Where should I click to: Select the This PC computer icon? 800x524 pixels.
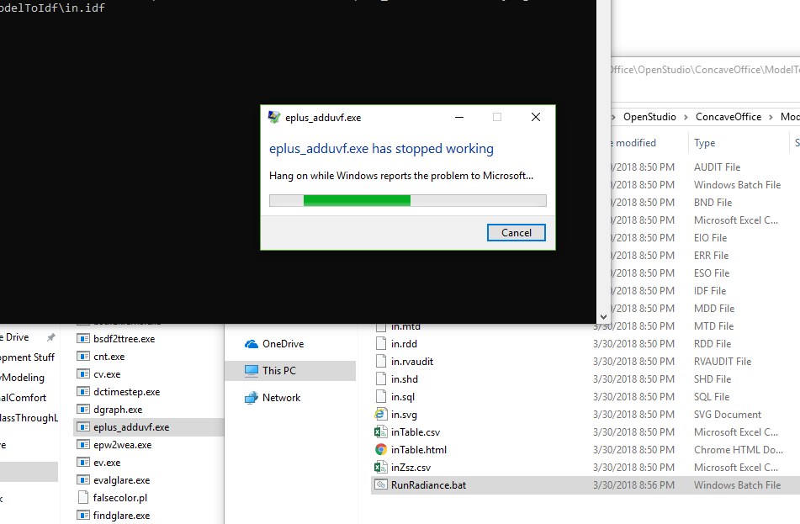coord(251,371)
